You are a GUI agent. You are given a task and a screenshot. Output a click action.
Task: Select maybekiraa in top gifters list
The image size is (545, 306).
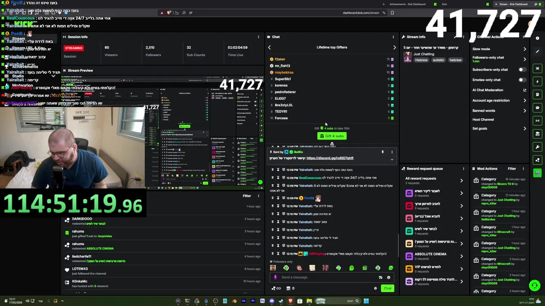[x=284, y=72]
